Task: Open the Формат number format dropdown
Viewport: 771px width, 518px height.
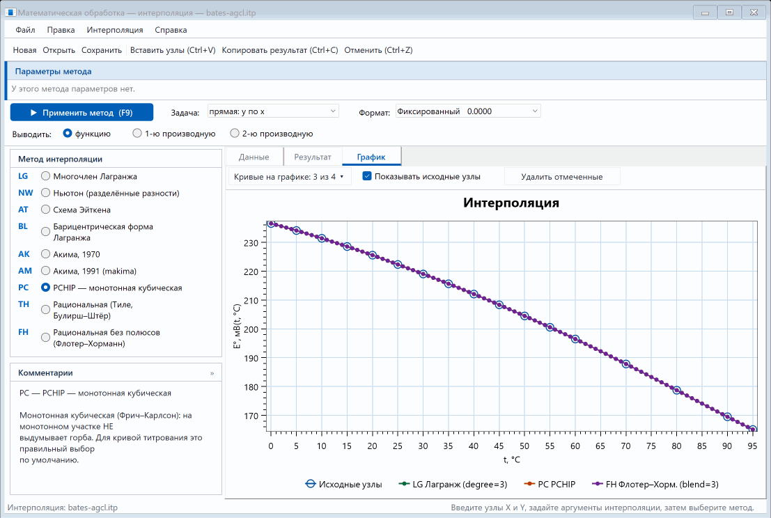Action: point(468,111)
